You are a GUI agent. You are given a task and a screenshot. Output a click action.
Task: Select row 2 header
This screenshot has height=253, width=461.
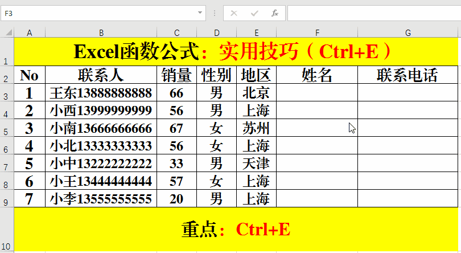point(7,75)
